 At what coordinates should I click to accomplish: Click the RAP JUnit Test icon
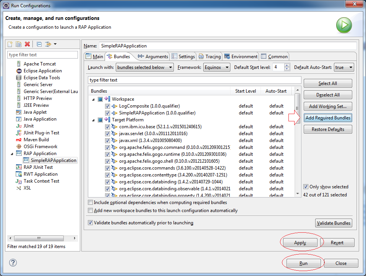pyautogui.click(x=19, y=167)
